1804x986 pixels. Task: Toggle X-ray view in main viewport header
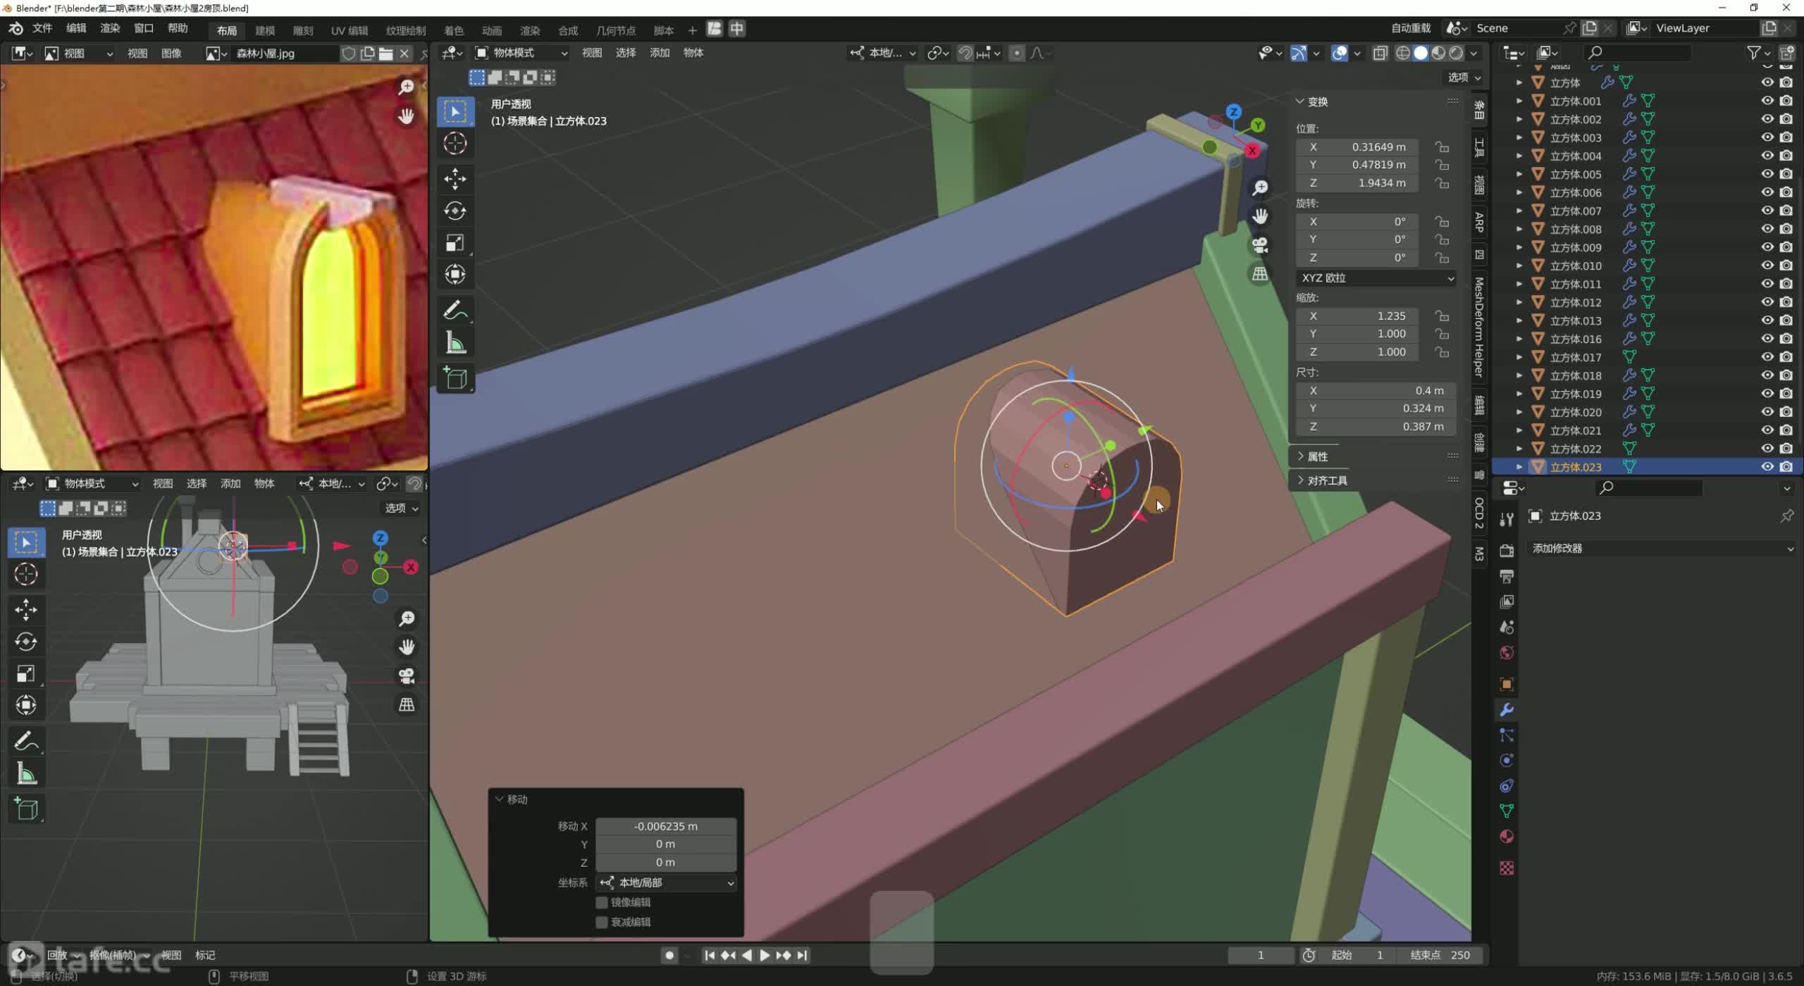1380,53
